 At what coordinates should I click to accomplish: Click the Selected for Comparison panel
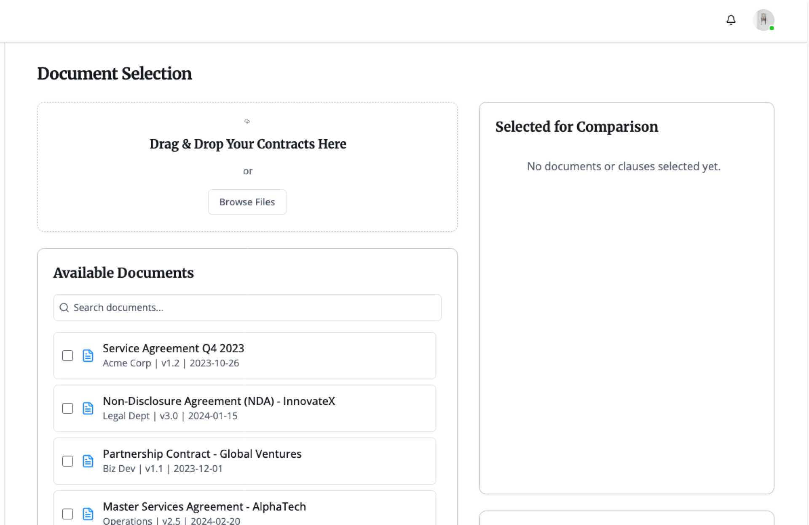[x=626, y=316]
